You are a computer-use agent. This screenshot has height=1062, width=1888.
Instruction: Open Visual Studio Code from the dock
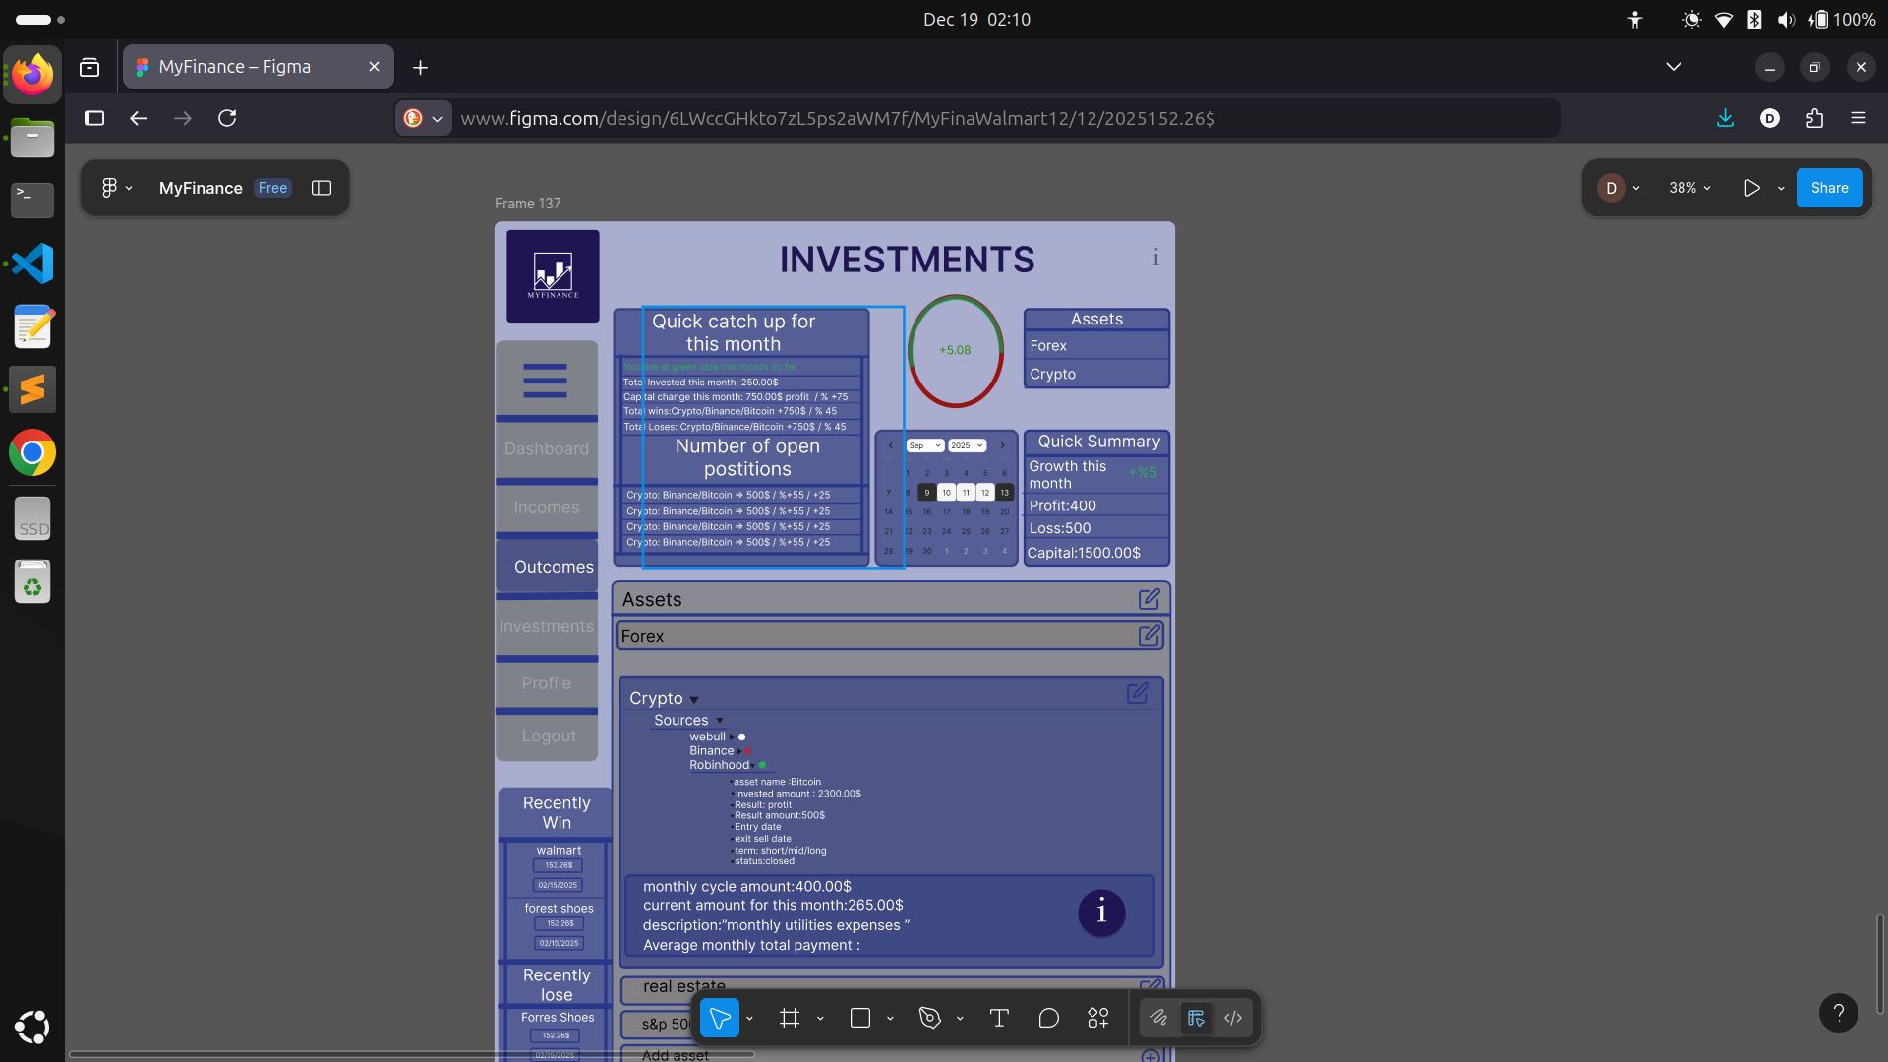32,264
